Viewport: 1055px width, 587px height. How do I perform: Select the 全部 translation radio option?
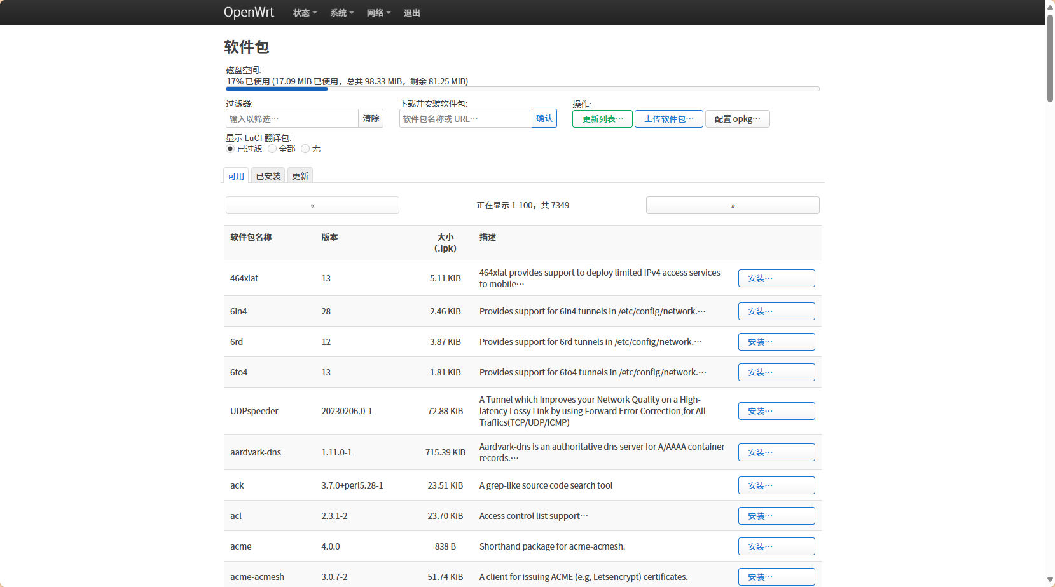pyautogui.click(x=272, y=149)
